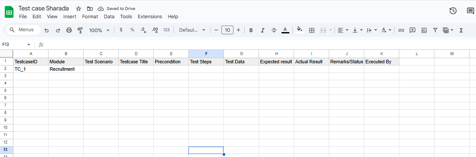The width and height of the screenshot is (476, 157).
Task: Open the Edit menu
Action: [x=37, y=16]
